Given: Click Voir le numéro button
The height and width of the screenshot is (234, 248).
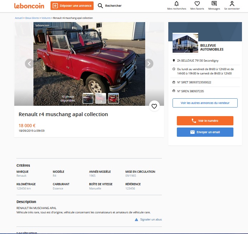Looking at the screenshot, I should tap(205, 121).
